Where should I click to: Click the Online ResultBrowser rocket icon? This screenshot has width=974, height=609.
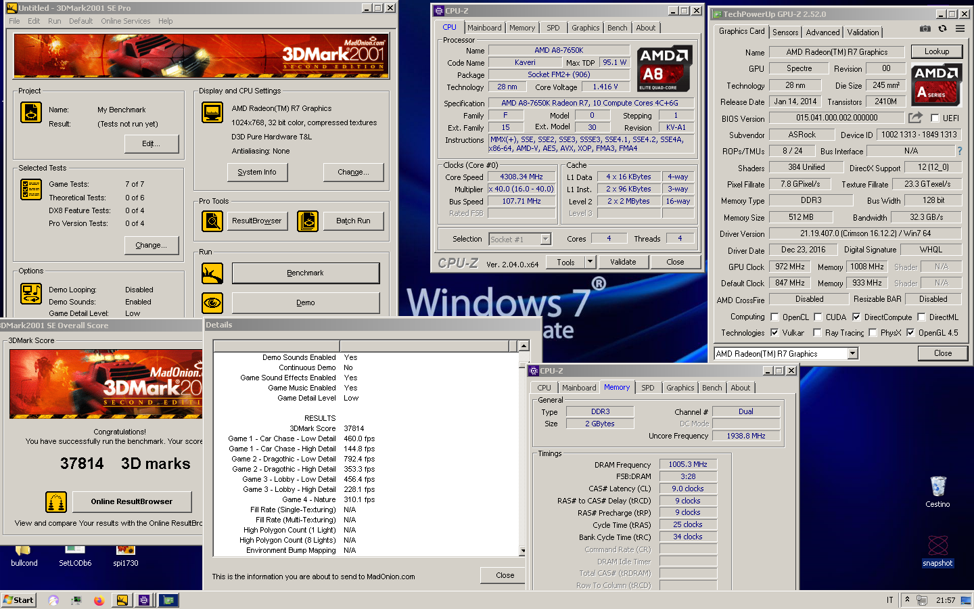point(56,502)
